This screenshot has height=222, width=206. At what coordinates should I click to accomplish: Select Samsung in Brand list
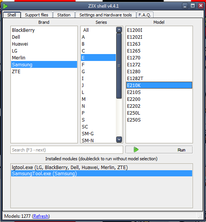44,64
